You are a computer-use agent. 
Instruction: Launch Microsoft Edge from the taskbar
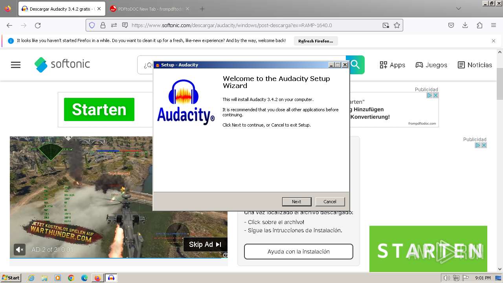tap(84, 278)
